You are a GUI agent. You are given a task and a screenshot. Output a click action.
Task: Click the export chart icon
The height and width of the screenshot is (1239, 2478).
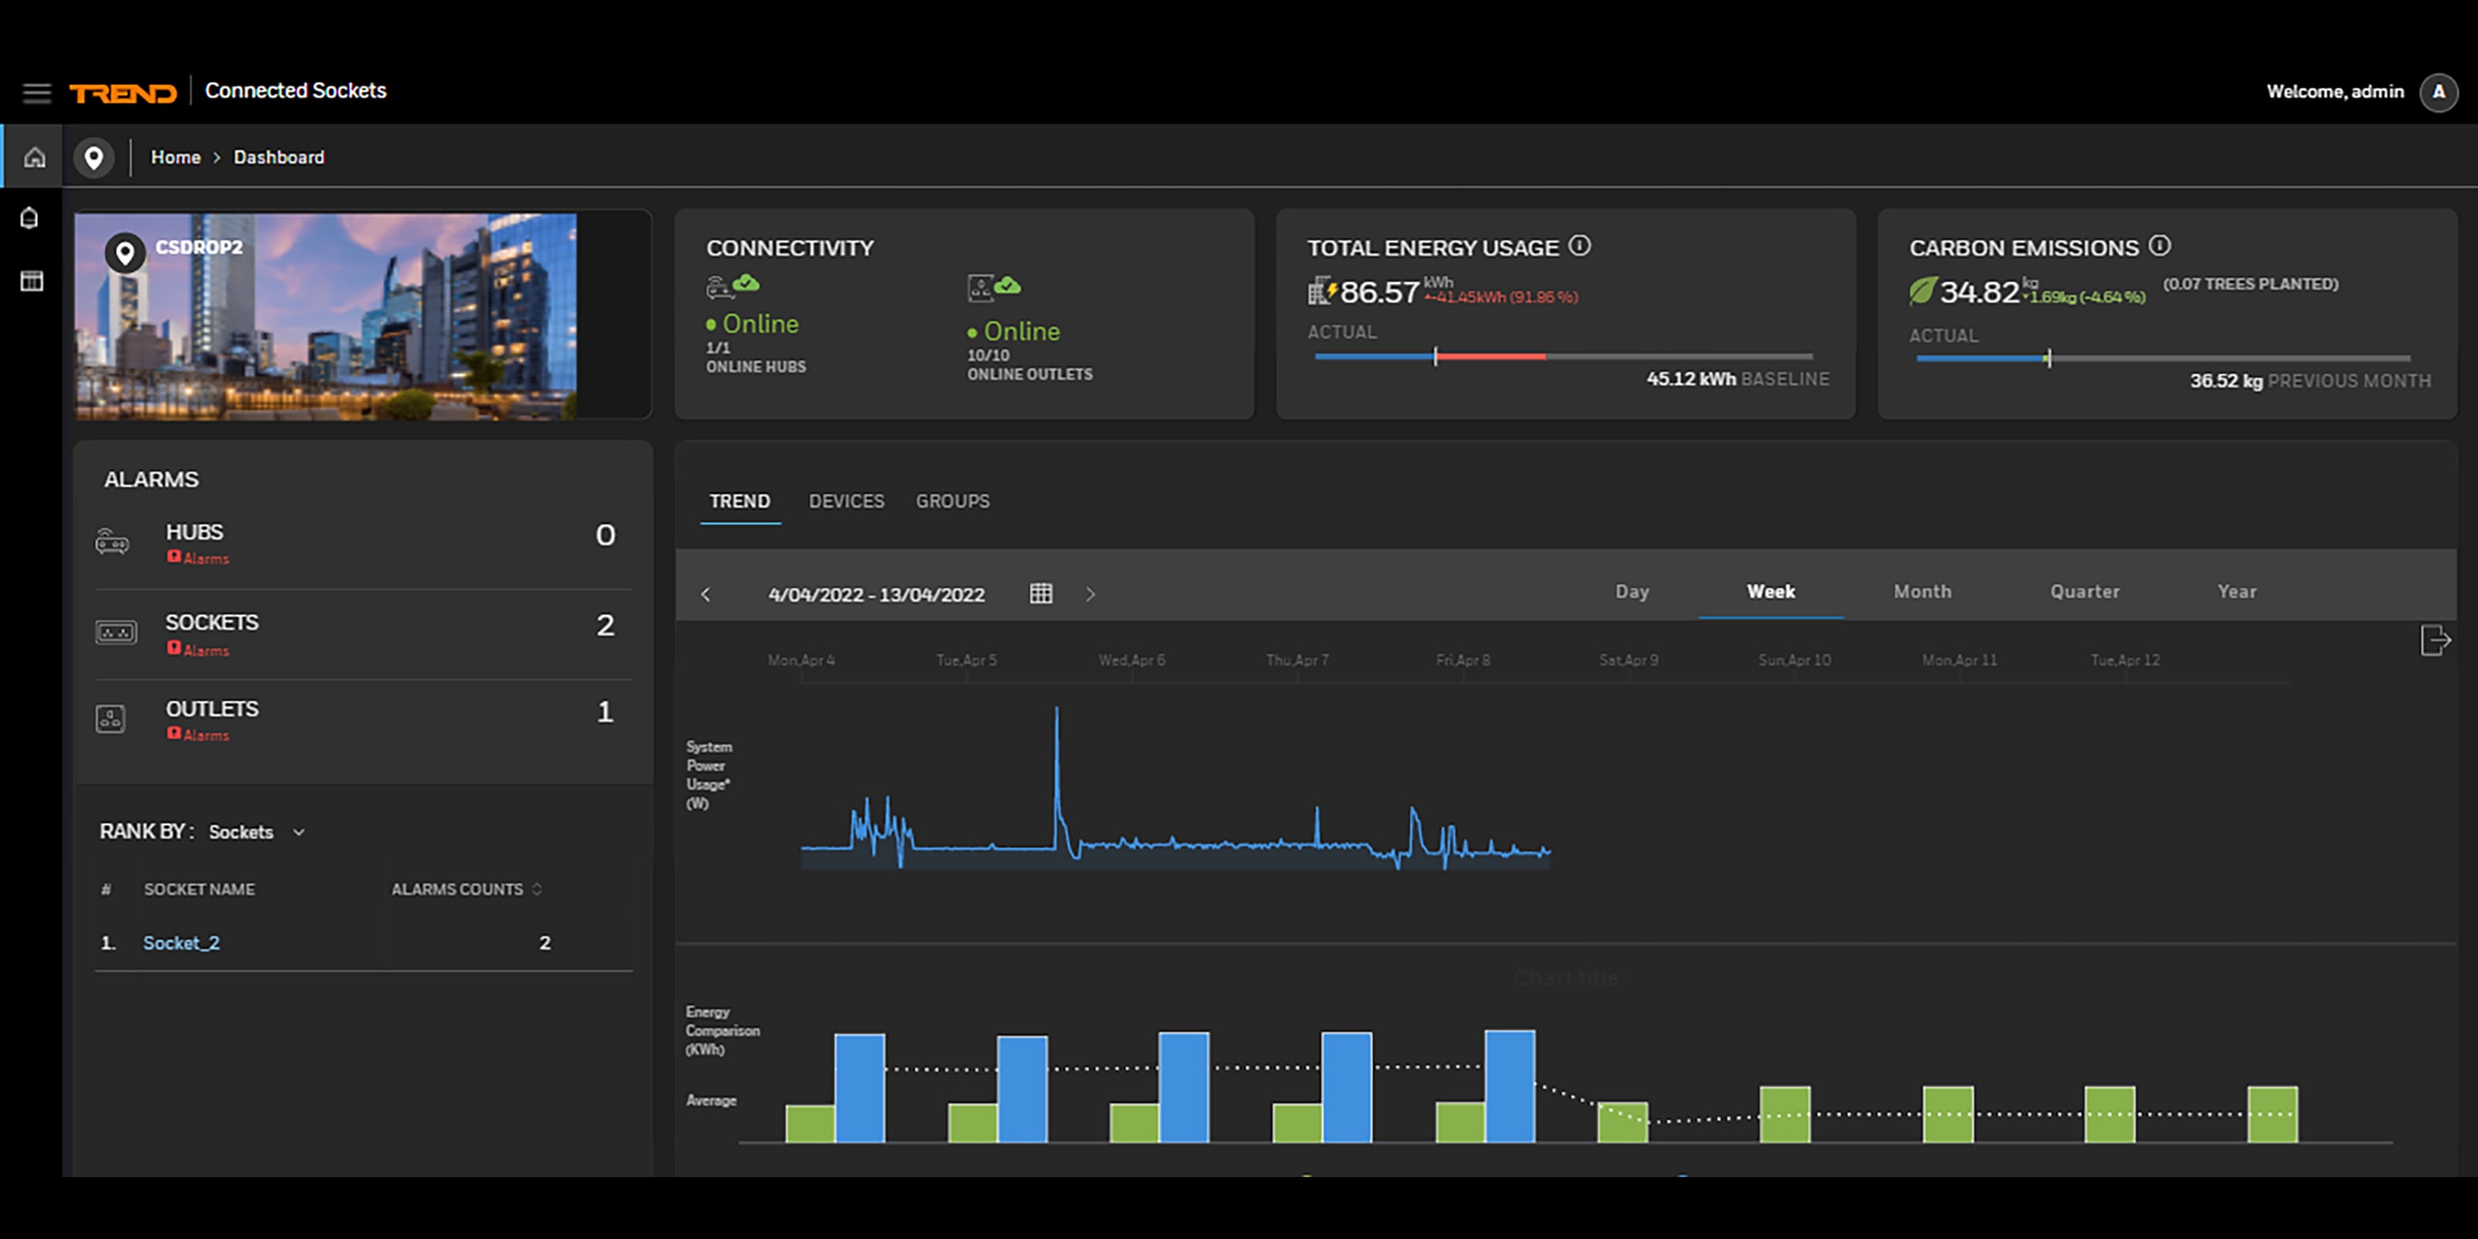point(2435,639)
